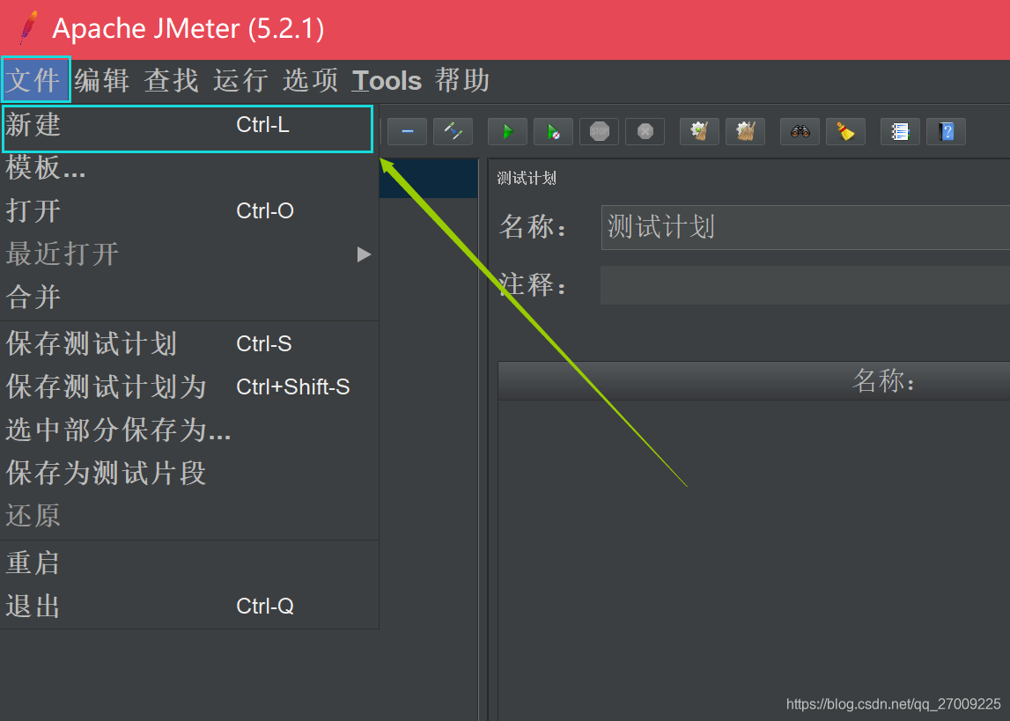Click the grey STOP toolbar icon
1010x721 pixels.
click(599, 131)
